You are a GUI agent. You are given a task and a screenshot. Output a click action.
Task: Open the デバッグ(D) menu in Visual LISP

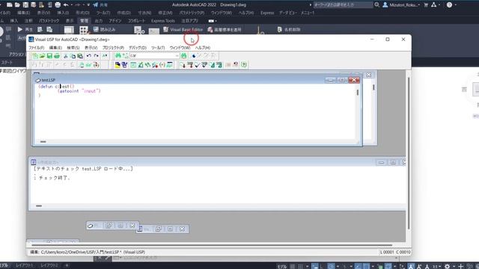point(138,48)
